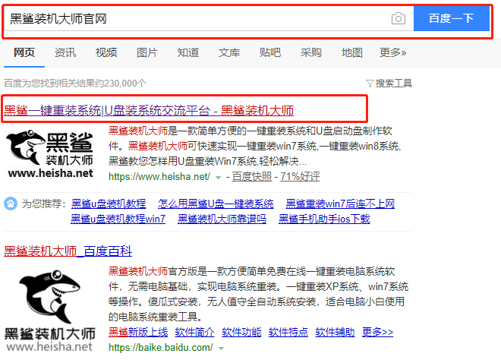Open the https://www.heisha.net/ URL link
Image resolution: width=501 pixels, height=363 pixels.
[x=159, y=176]
